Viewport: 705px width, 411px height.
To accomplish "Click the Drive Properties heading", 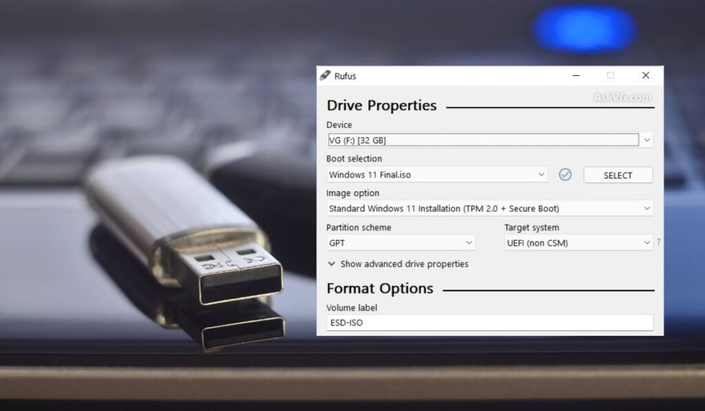I will [x=381, y=105].
